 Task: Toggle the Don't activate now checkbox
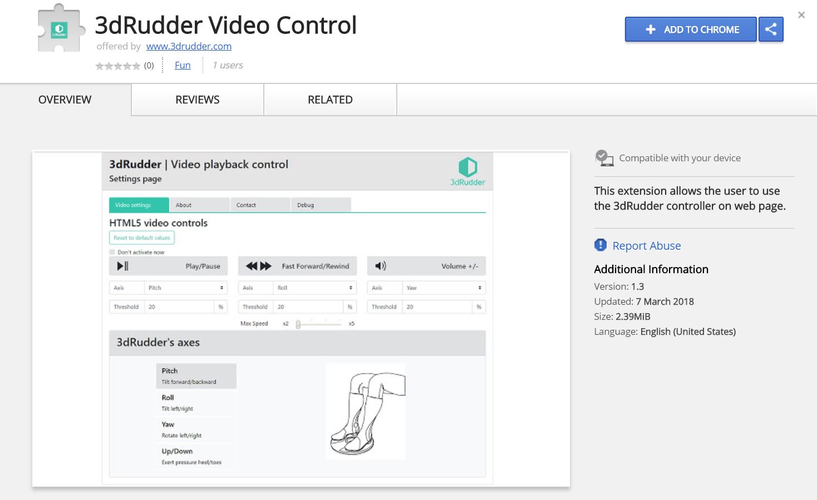[112, 252]
